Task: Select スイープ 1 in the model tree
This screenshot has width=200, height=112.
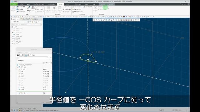Action: point(23,93)
